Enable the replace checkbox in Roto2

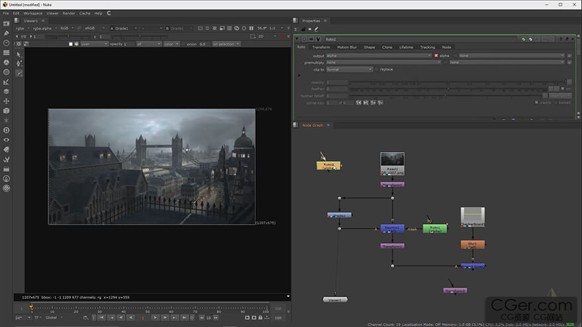click(x=377, y=69)
